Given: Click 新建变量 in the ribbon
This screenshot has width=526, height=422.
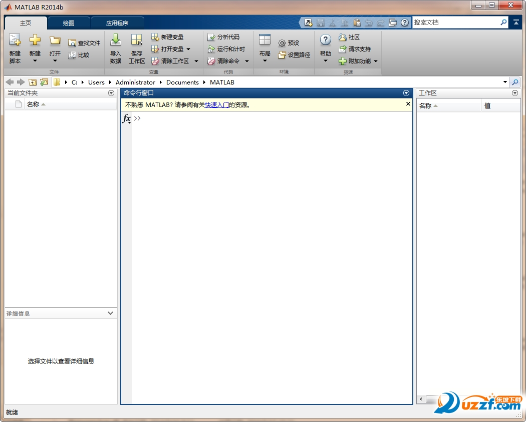Looking at the screenshot, I should (x=167, y=37).
